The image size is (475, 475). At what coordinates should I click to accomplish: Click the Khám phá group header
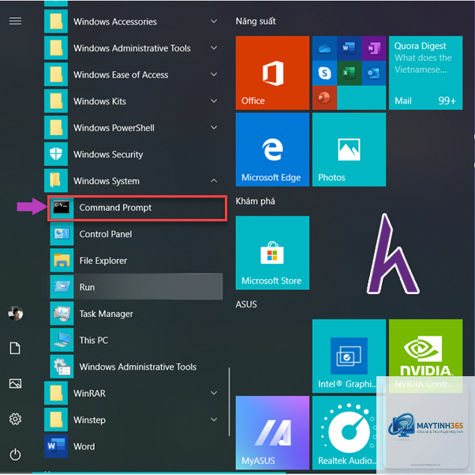(x=256, y=202)
